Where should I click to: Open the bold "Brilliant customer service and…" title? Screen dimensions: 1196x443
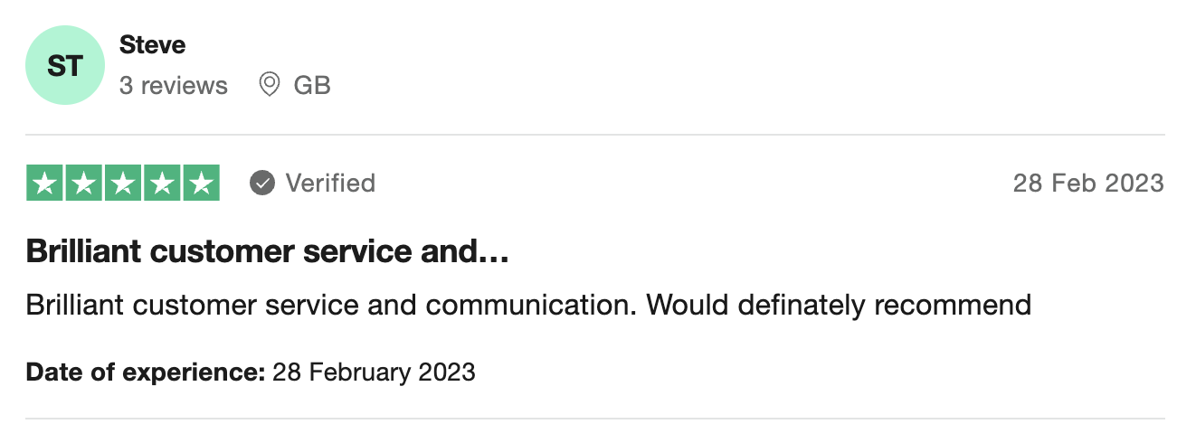268,251
